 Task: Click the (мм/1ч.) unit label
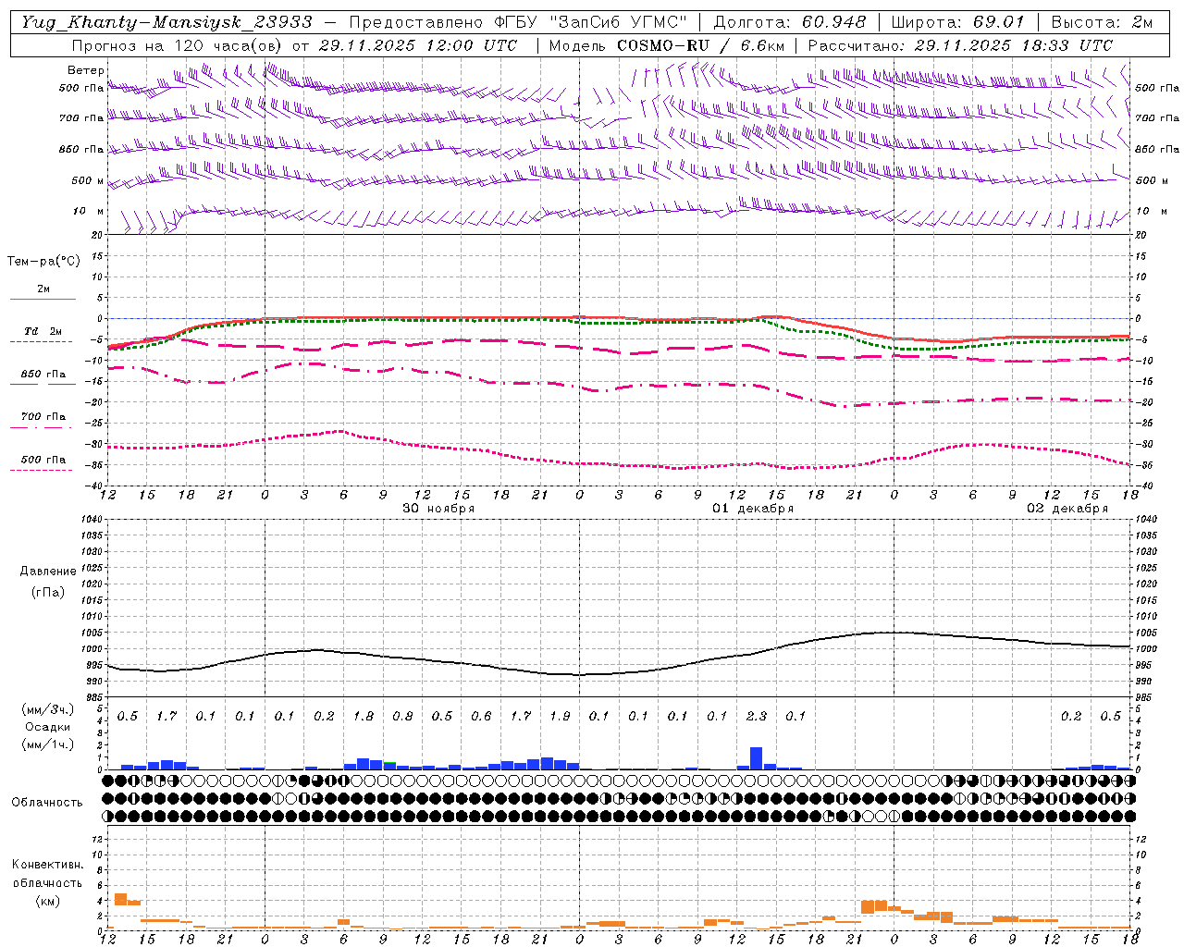(x=48, y=744)
